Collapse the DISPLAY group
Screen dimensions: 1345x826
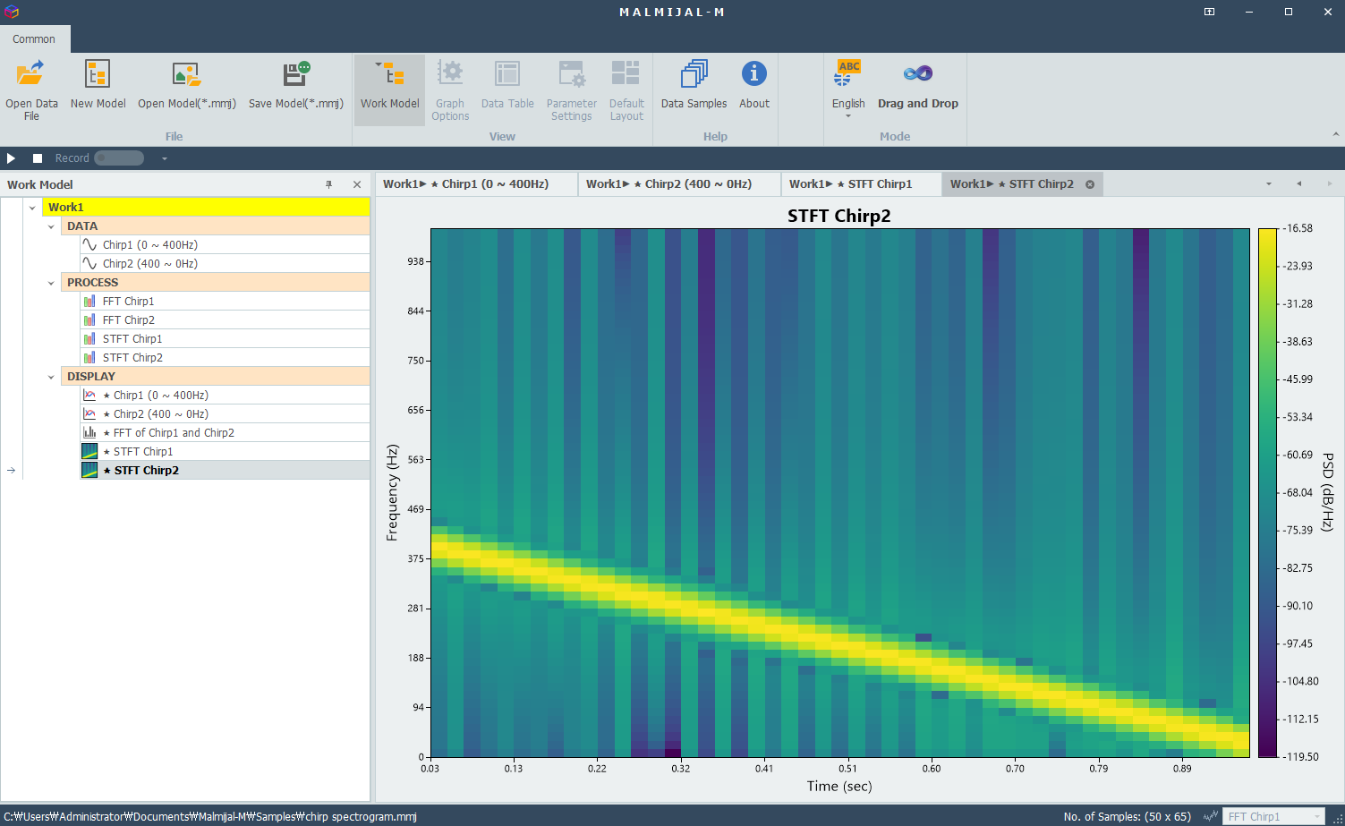(x=51, y=377)
